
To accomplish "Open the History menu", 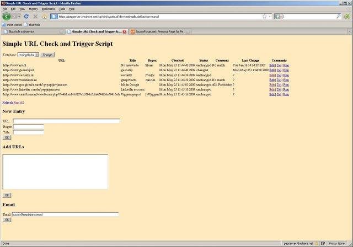I will point(33,9).
